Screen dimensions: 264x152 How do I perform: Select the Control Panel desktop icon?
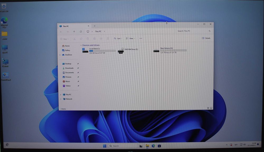pyautogui.click(x=6, y=77)
